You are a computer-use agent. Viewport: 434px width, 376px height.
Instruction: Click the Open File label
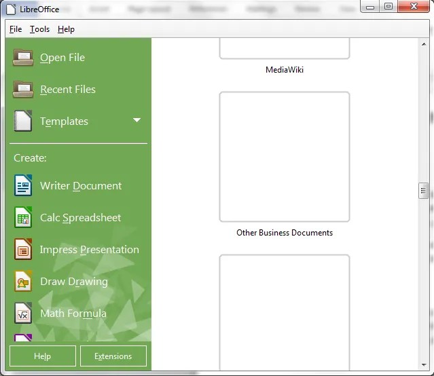pyautogui.click(x=62, y=58)
